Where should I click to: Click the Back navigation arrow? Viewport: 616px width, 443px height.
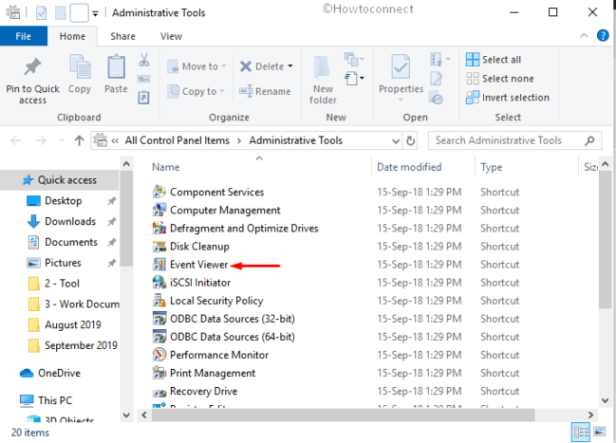click(x=16, y=140)
